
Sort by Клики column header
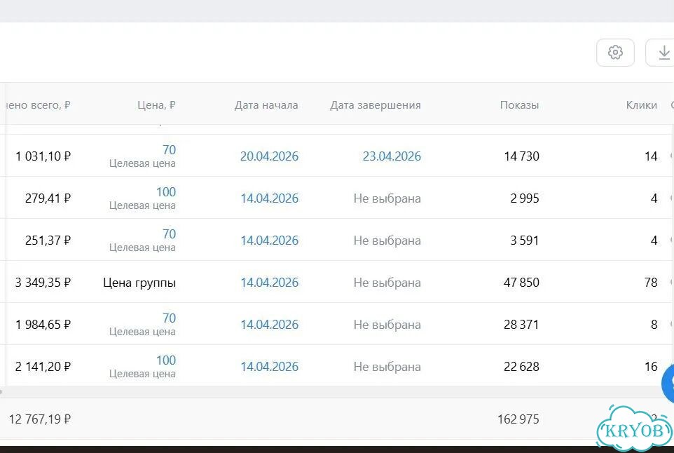[x=641, y=105]
